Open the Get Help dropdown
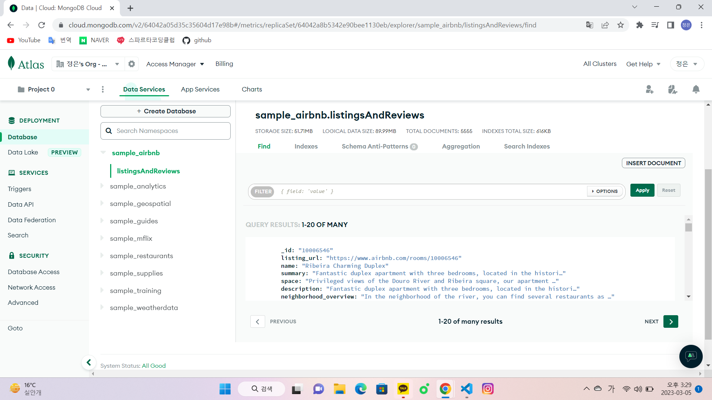The image size is (712, 400). click(x=643, y=64)
